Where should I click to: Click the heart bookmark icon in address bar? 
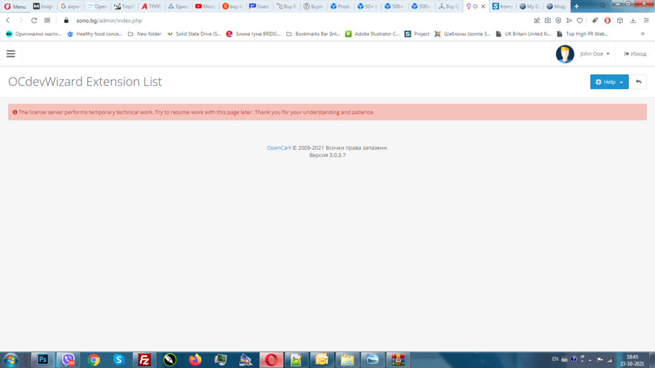(580, 20)
